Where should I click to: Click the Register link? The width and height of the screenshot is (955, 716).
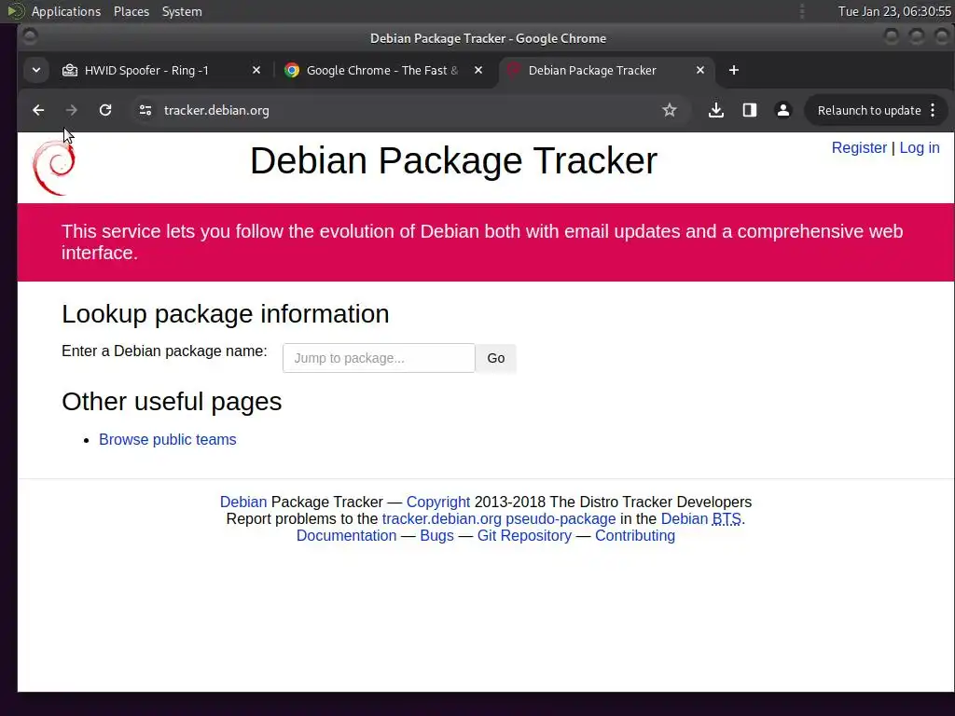click(859, 148)
